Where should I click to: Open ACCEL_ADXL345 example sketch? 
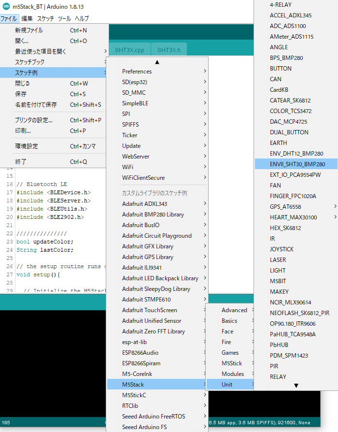(x=296, y=15)
